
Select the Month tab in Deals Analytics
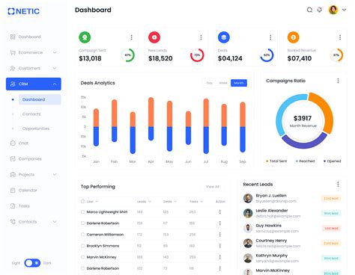coord(239,83)
